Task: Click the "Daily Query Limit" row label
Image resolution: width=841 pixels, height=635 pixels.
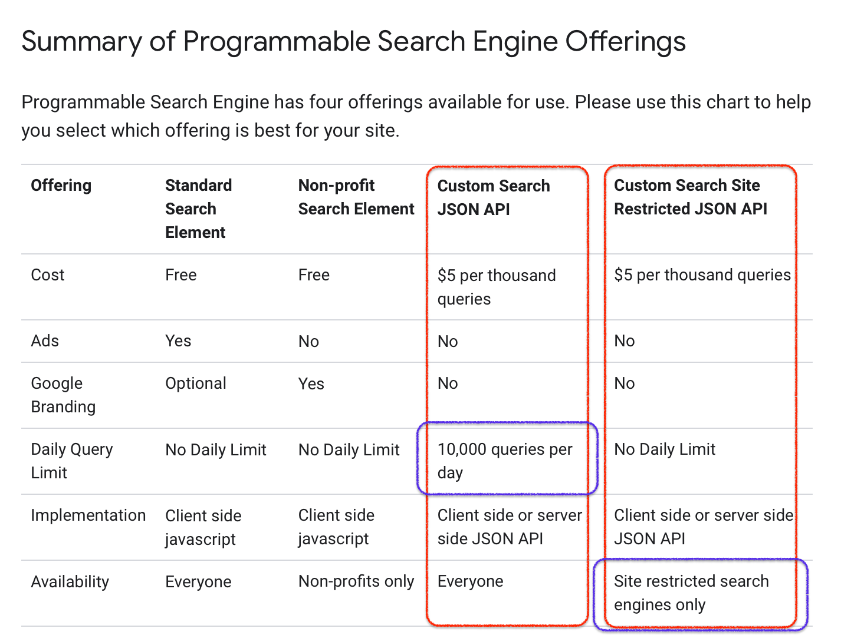Action: pyautogui.click(x=71, y=461)
